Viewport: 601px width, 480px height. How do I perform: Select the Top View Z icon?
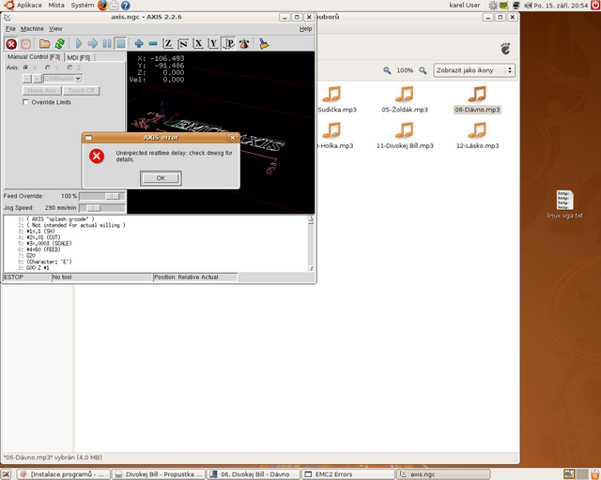pyautogui.click(x=168, y=43)
